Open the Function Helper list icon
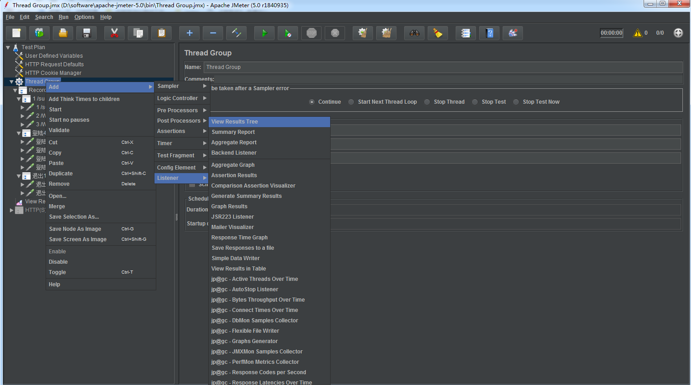 [x=466, y=33]
